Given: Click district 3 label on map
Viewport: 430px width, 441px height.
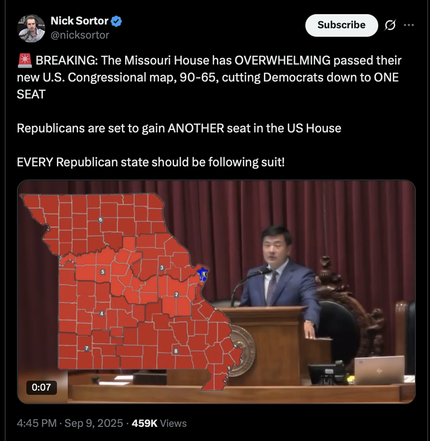Looking at the screenshot, I should coord(161,268).
